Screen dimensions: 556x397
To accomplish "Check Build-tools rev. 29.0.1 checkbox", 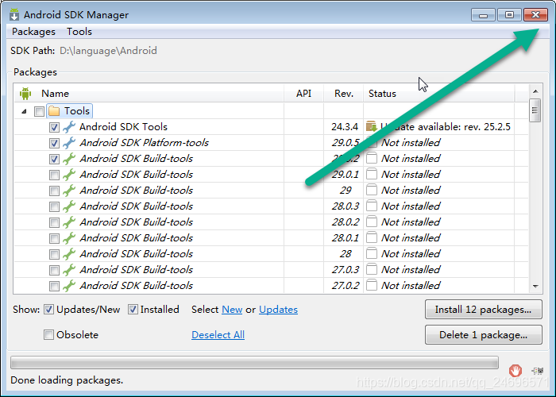I will 54,175.
